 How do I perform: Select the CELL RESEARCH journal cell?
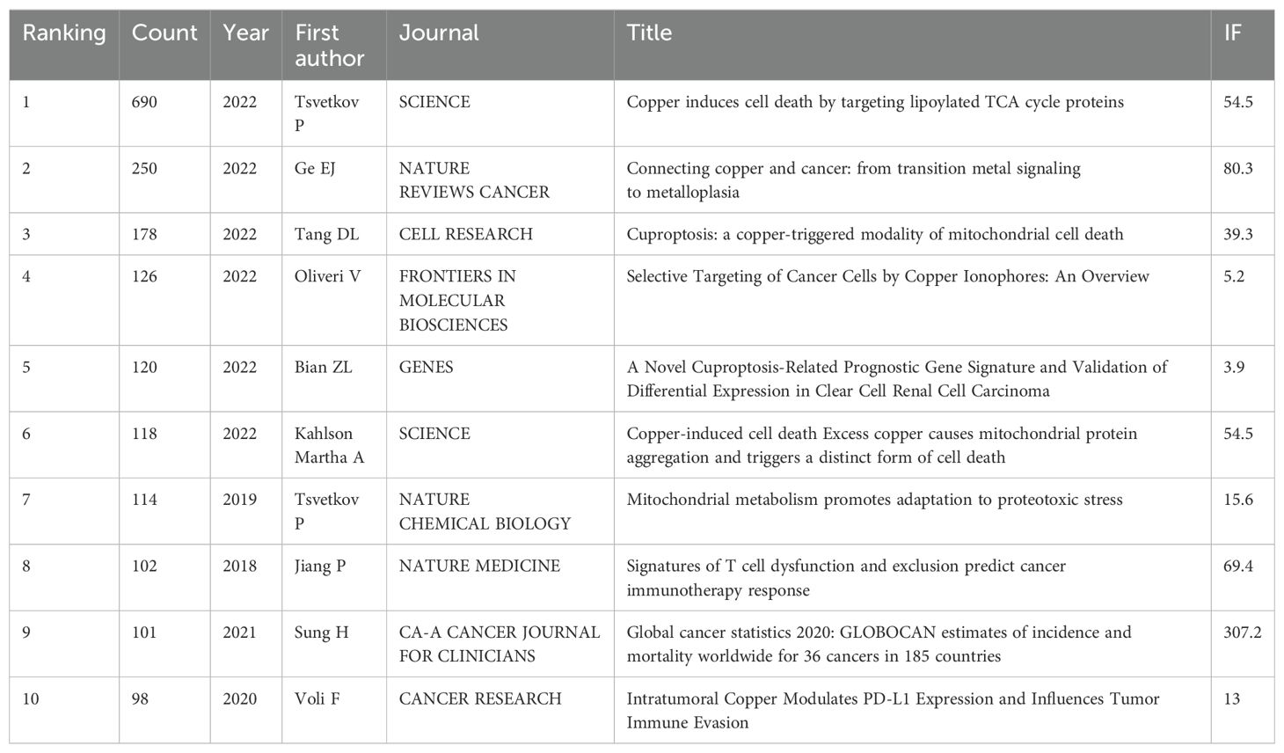pyautogui.click(x=465, y=234)
